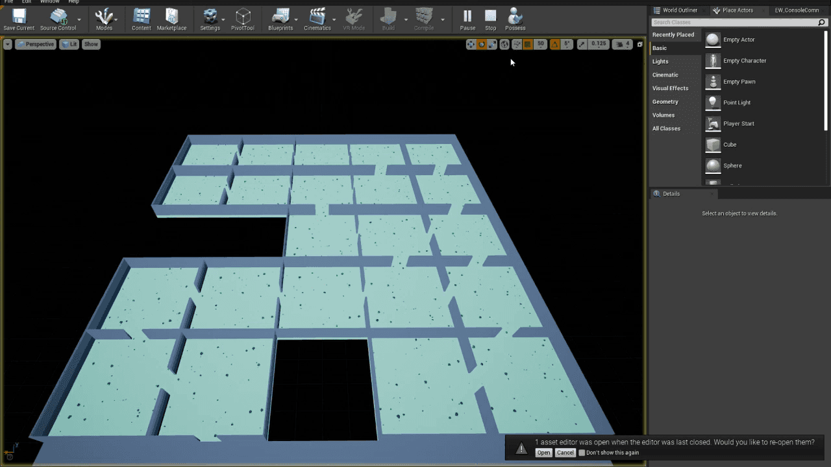Expand the Settings dropdown arrow
Viewport: 831px width, 467px height.
[223, 19]
